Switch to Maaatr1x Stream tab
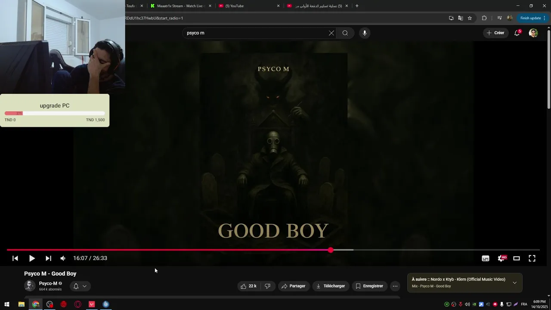Viewport: 551px width, 310px height. (x=180, y=6)
